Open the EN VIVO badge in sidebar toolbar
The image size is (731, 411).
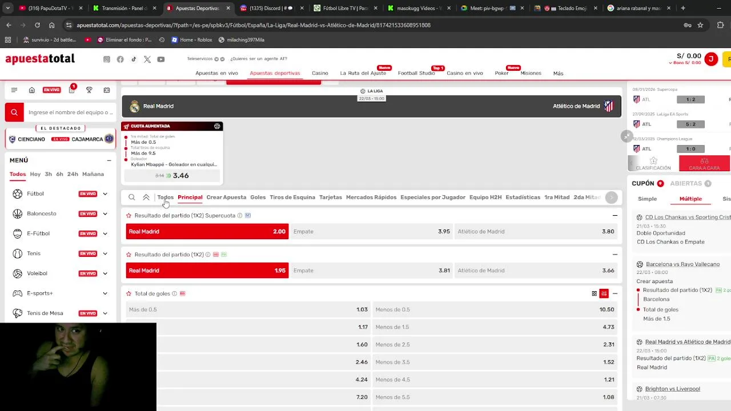51,90
